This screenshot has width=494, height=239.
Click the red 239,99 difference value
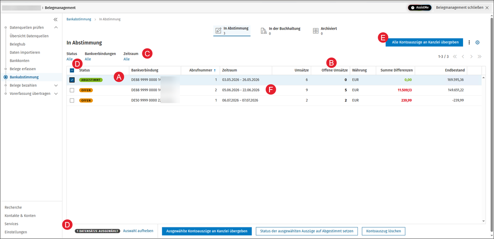point(407,101)
